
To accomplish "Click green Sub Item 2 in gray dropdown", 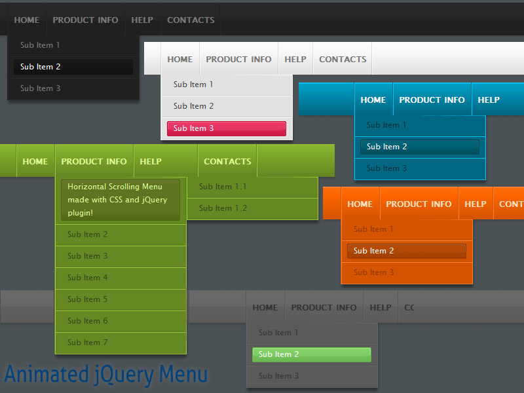I will pos(312,354).
